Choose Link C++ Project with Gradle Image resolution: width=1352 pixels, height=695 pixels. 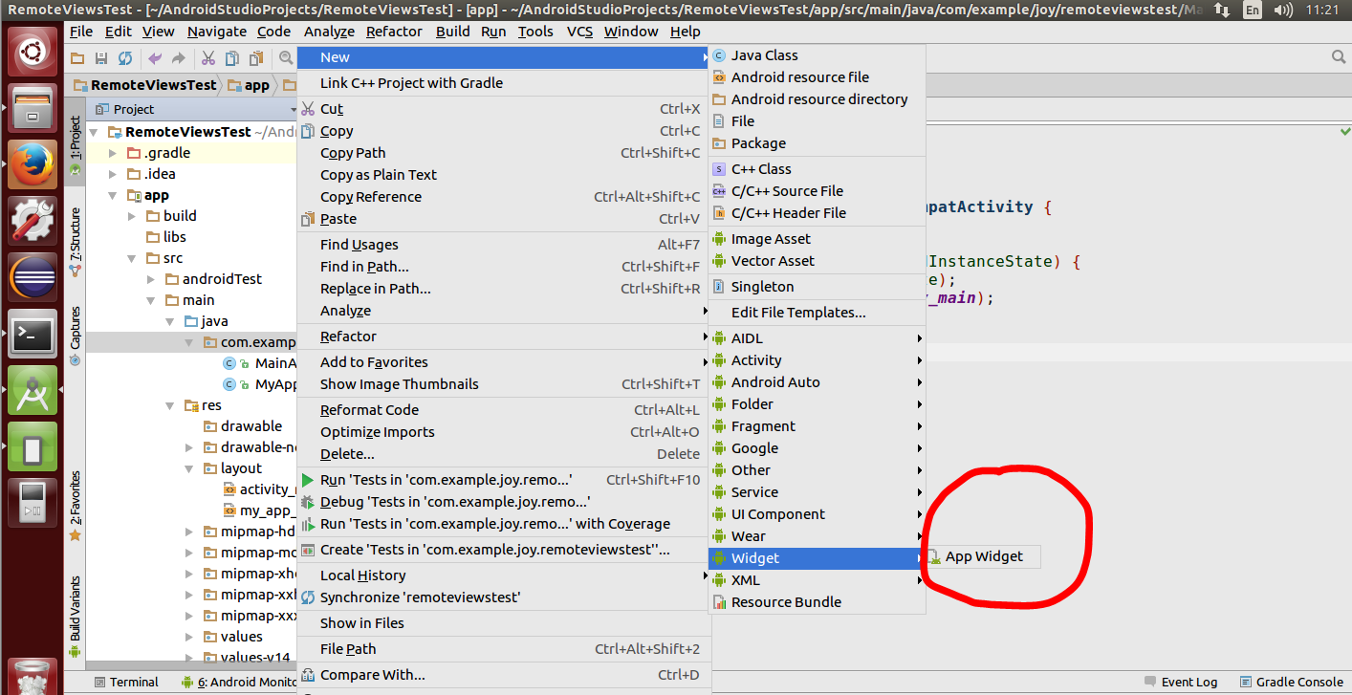pos(502,83)
